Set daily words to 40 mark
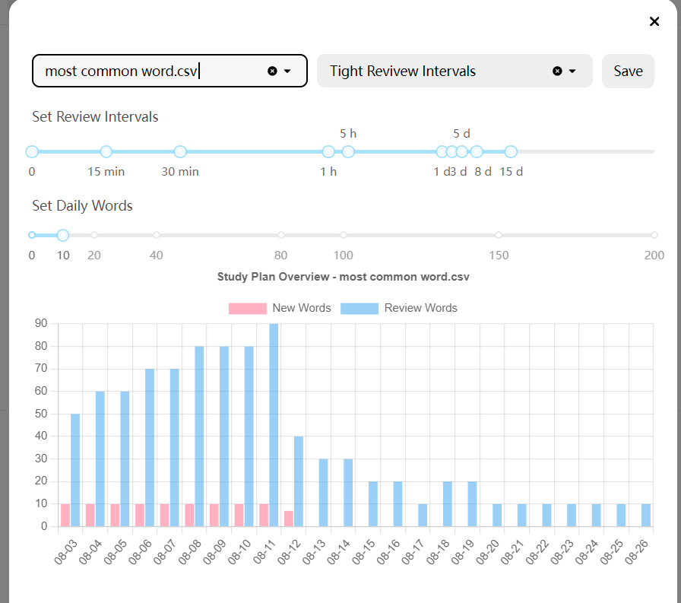Image resolution: width=681 pixels, height=603 pixels. point(157,235)
